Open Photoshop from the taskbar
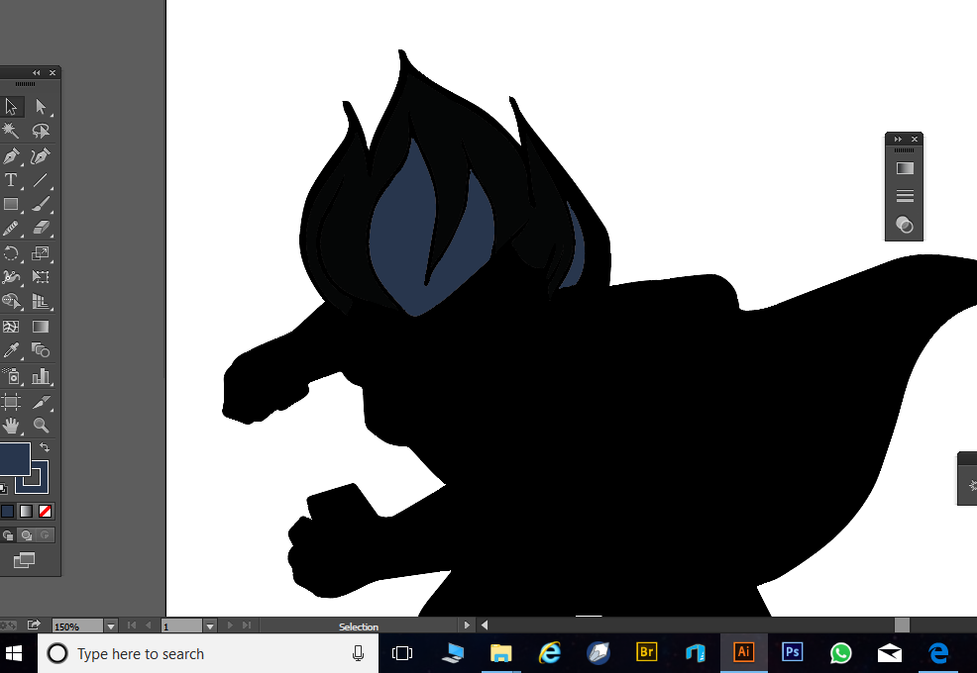The image size is (977, 673). click(x=792, y=652)
